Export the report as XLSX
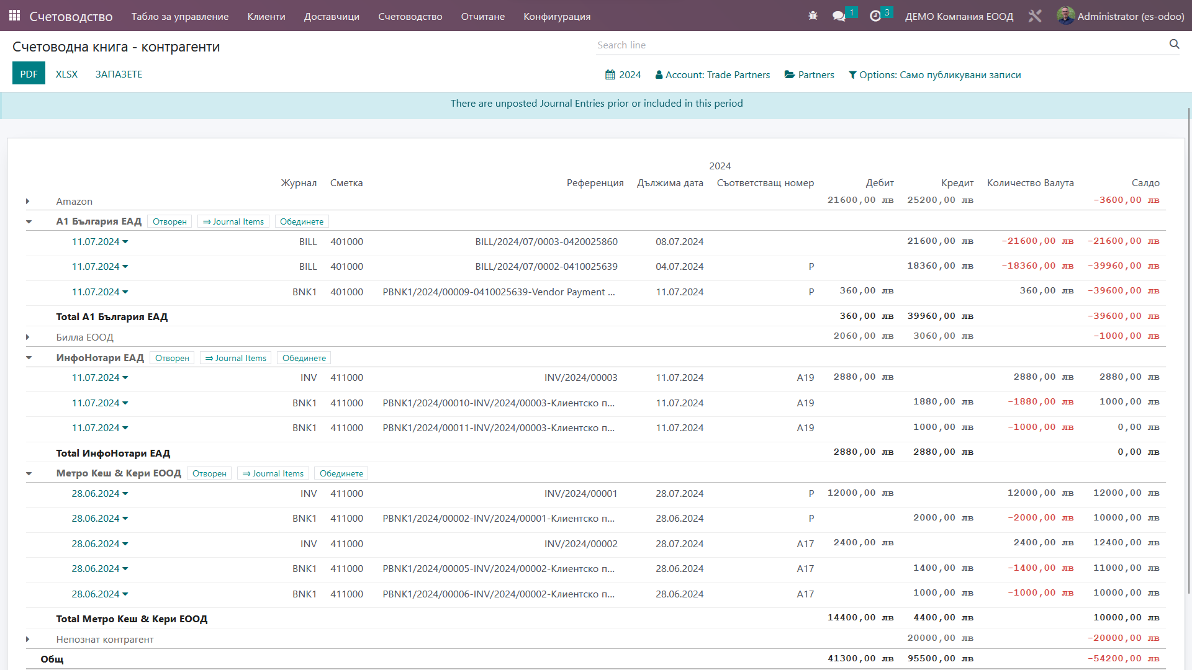 tap(66, 74)
